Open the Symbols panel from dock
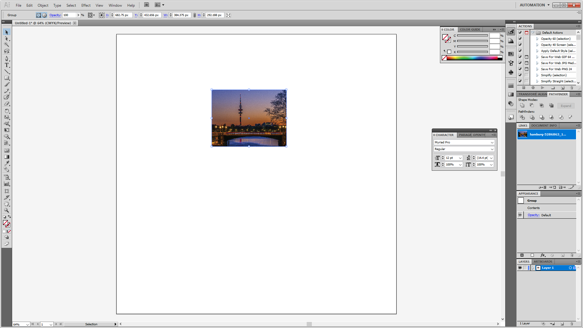This screenshot has height=328, width=583. 511,72
